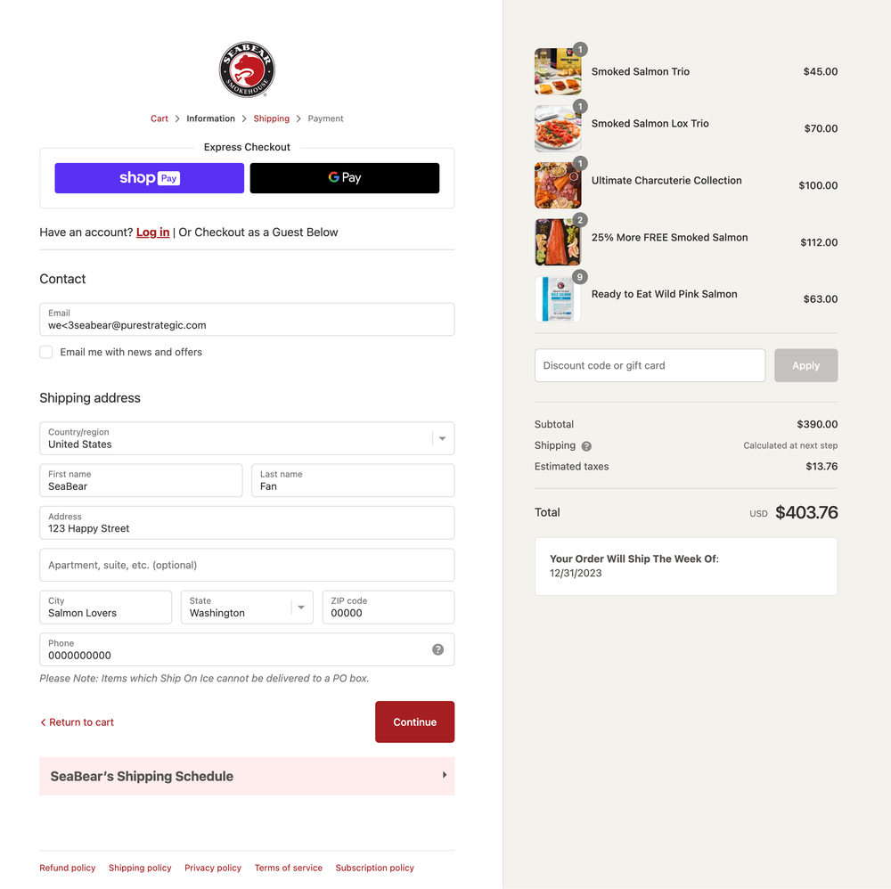Open the Refund policy link

pyautogui.click(x=68, y=868)
